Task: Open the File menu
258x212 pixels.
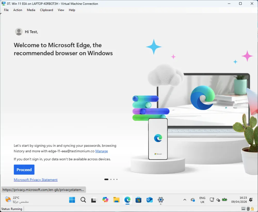Action: 6,10
